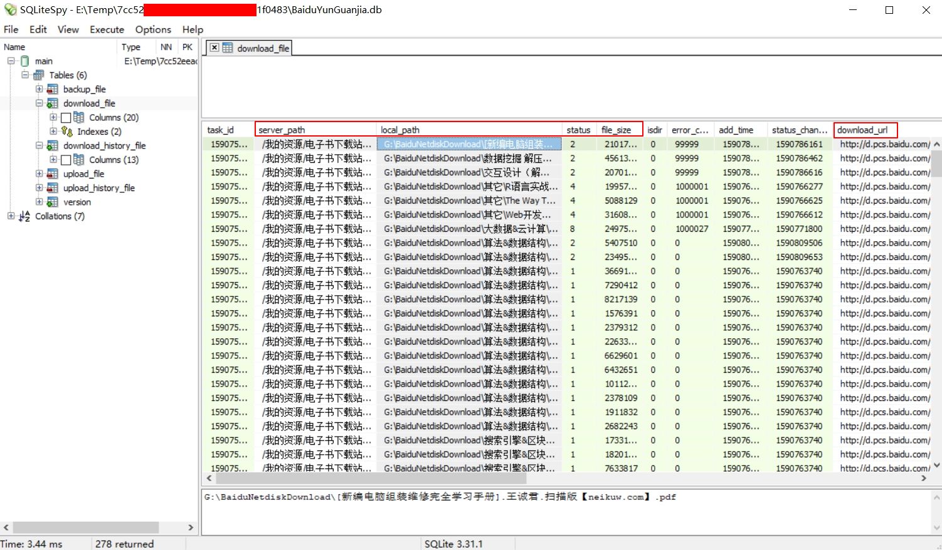Collapse the download_history_file node
This screenshot has height=550, width=942.
pyautogui.click(x=39, y=145)
